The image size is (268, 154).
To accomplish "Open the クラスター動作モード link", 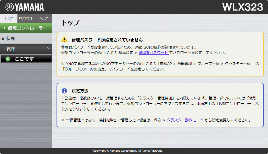I will 185,120.
